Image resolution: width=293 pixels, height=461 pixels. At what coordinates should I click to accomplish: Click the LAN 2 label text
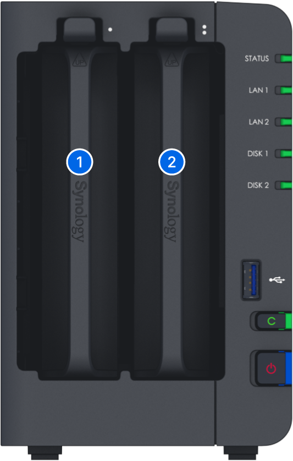click(258, 122)
